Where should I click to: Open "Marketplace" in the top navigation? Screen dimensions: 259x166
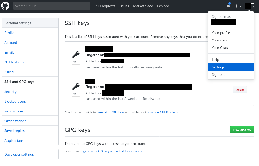[x=143, y=6]
